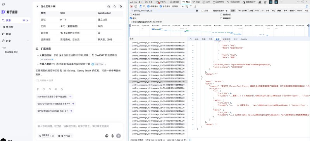Switch to the 源代码 DevTools tab
310x141 pixels.
[x=174, y=2]
